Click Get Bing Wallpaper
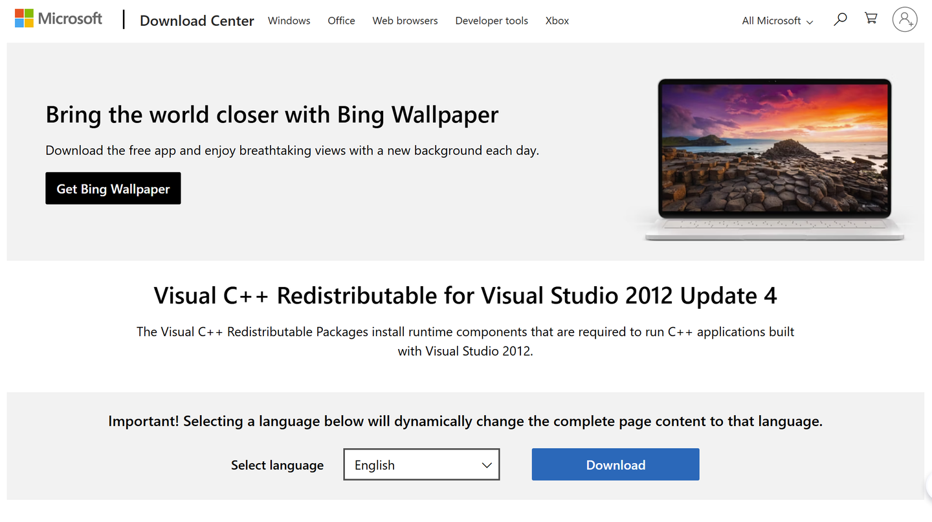The height and width of the screenshot is (522, 932). pyautogui.click(x=113, y=188)
